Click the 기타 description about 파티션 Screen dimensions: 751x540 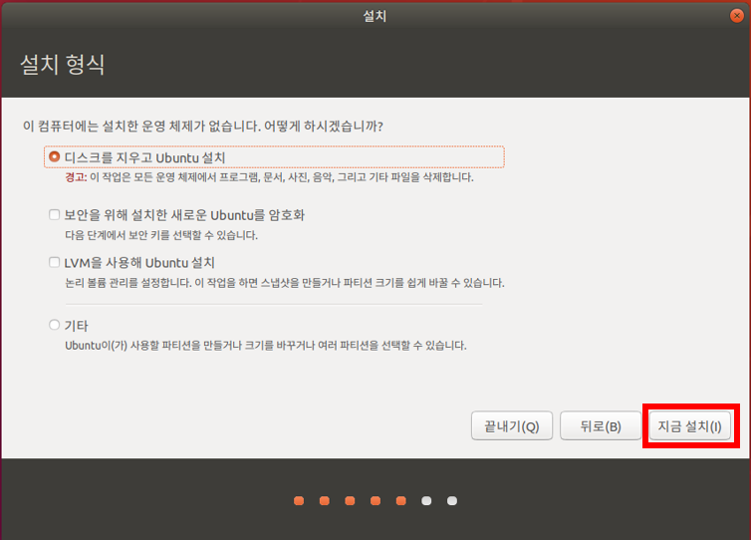(x=266, y=346)
